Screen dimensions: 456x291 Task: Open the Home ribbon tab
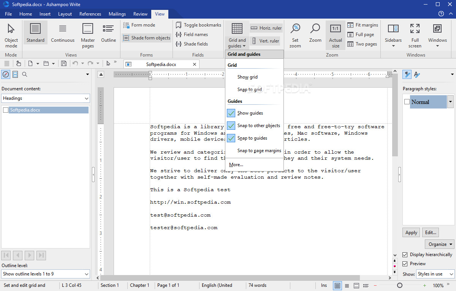point(25,14)
